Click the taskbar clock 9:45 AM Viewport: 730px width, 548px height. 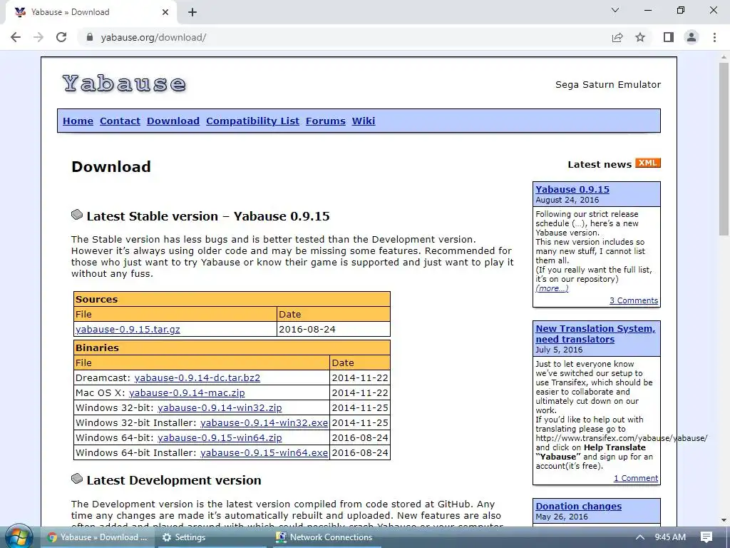tap(670, 537)
